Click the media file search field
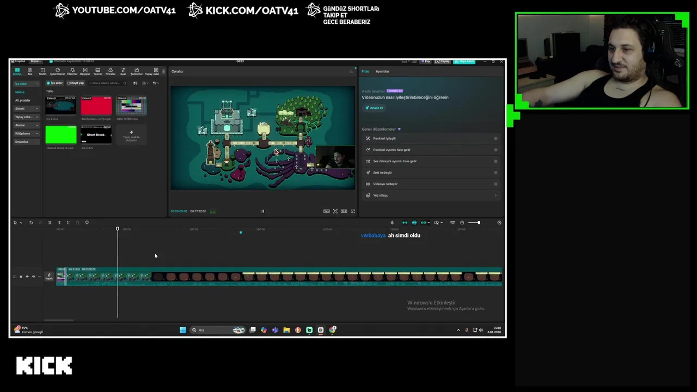This screenshot has height=392, width=697. (107, 83)
